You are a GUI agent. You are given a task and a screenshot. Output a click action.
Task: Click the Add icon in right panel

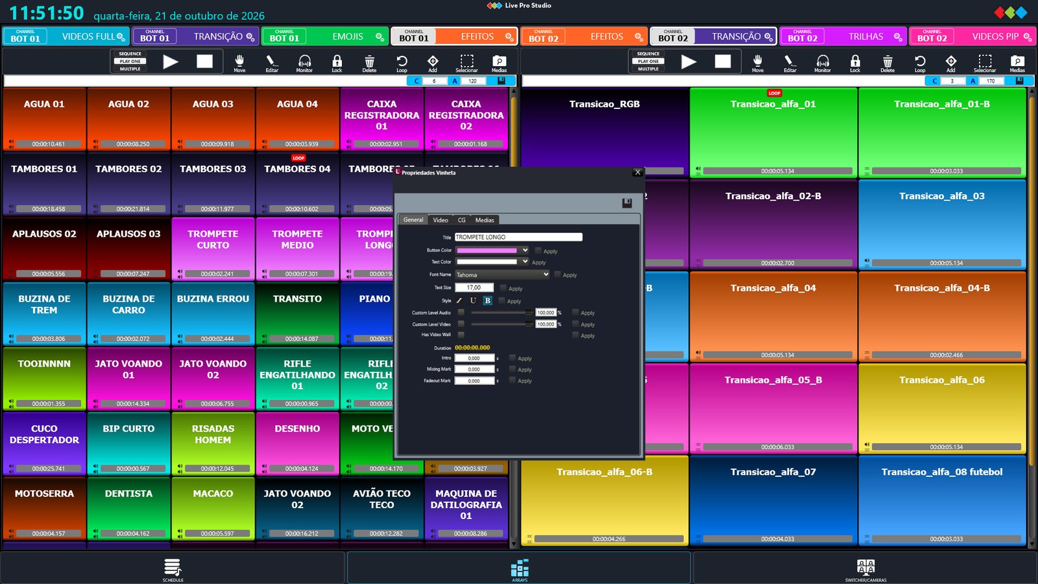point(951,62)
